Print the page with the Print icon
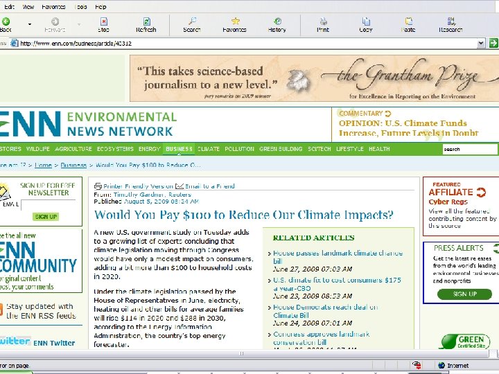The width and height of the screenshot is (499, 374). click(324, 21)
